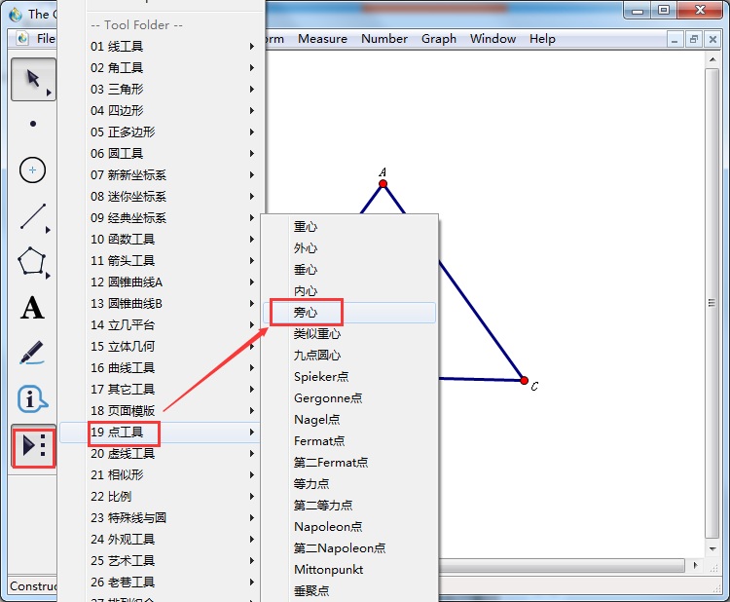Choose the Nagel点 tool
Viewport: 730px width, 602px height.
349,419
